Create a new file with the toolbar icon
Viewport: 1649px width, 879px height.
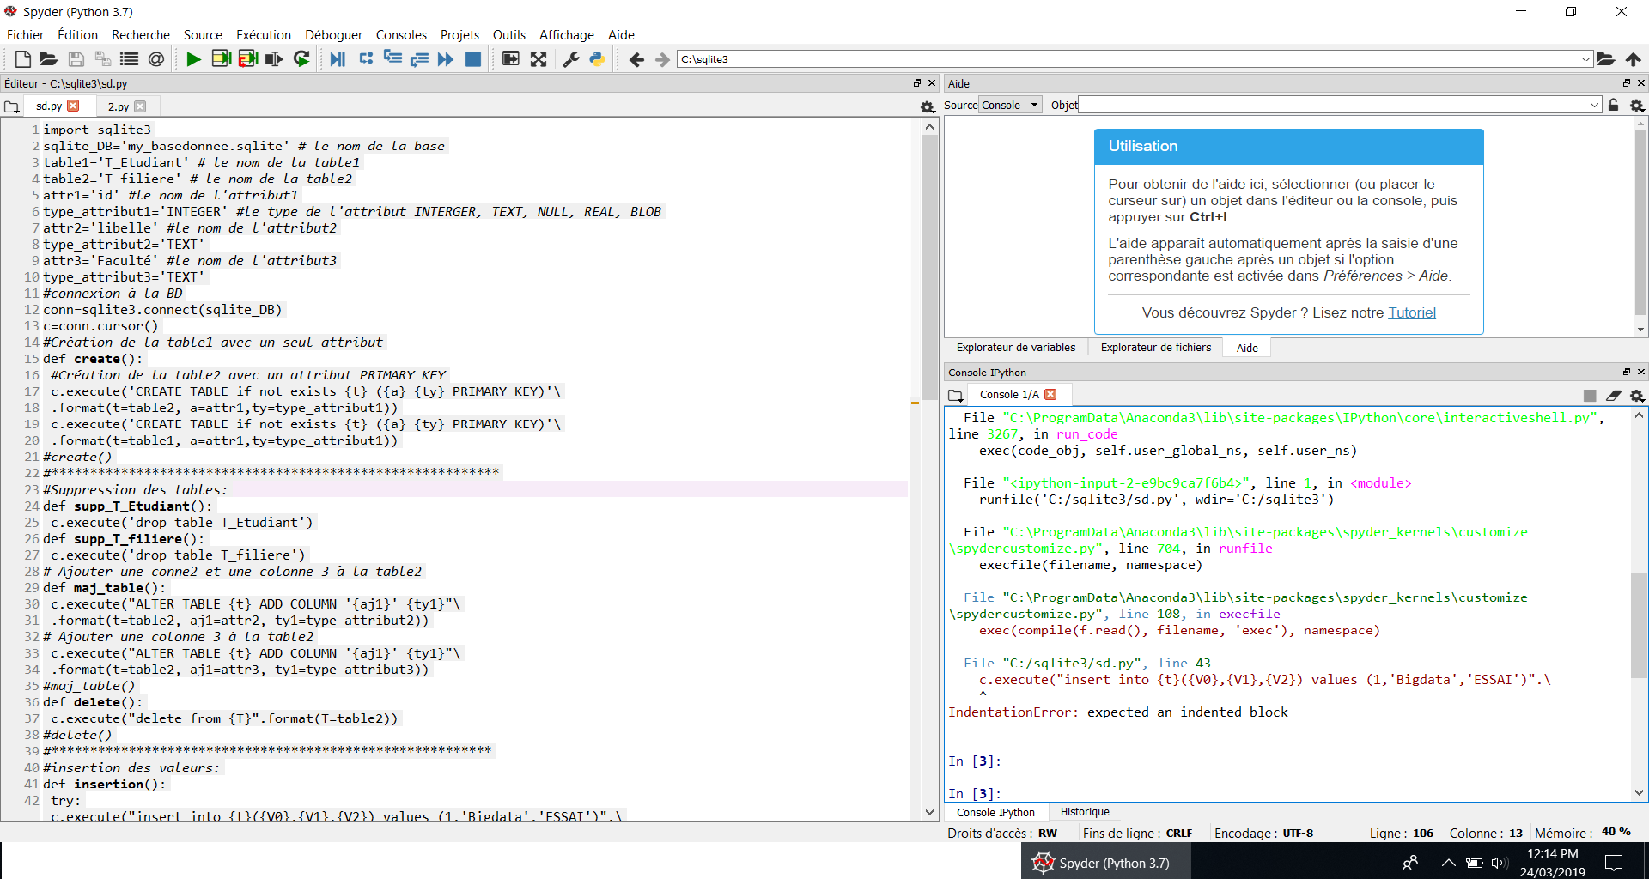click(22, 59)
